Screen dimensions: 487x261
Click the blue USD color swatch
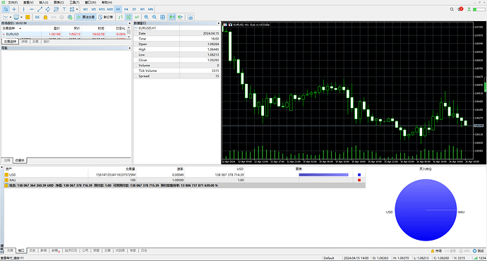coord(359,175)
